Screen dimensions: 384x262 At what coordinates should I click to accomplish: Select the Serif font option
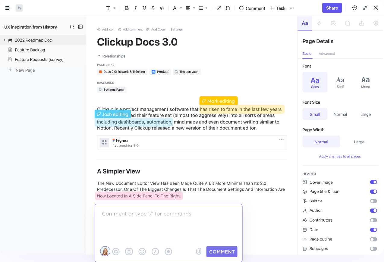click(x=340, y=82)
